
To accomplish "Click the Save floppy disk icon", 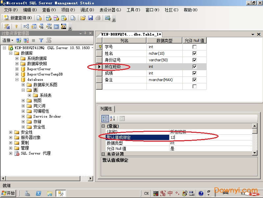I will coord(90,18).
